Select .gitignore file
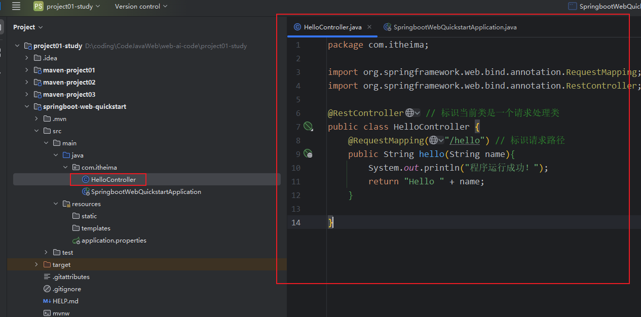This screenshot has height=317, width=641. (x=67, y=289)
